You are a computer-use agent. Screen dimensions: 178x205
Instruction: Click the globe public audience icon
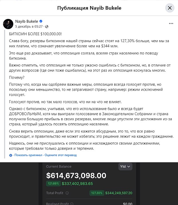(x=47, y=27)
